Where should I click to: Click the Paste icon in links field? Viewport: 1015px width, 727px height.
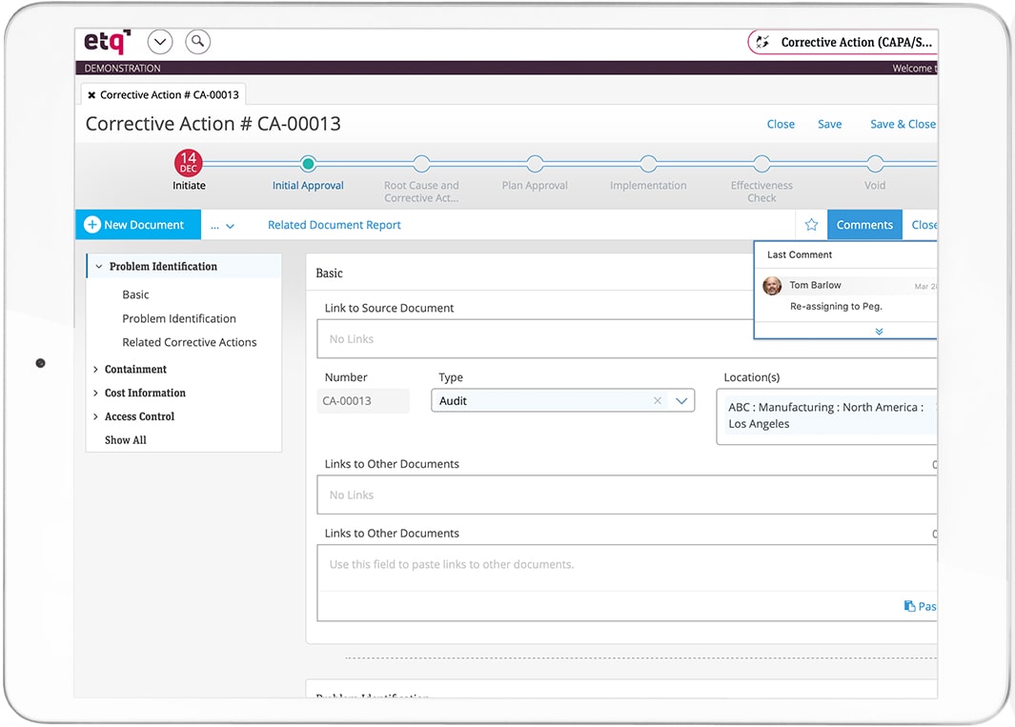(x=910, y=606)
